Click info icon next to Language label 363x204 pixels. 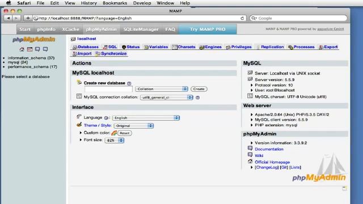pos(106,118)
